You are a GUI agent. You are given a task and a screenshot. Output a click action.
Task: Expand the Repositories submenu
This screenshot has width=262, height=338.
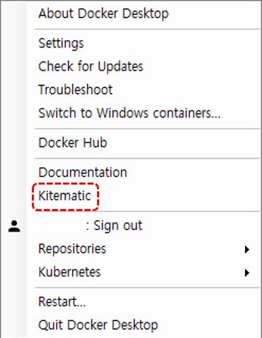click(144, 249)
